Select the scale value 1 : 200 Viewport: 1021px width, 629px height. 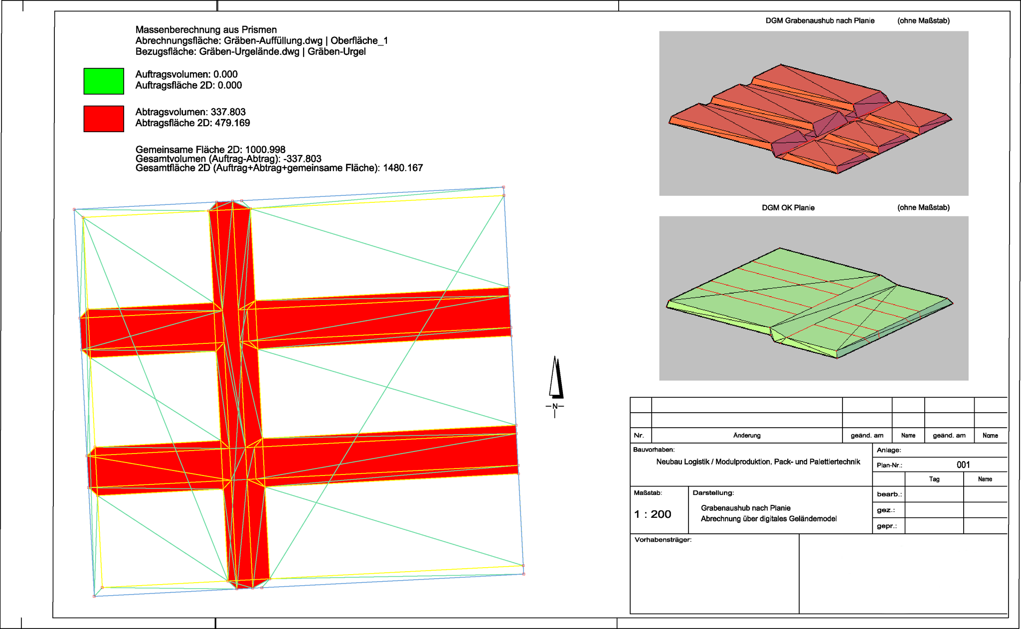pos(653,514)
